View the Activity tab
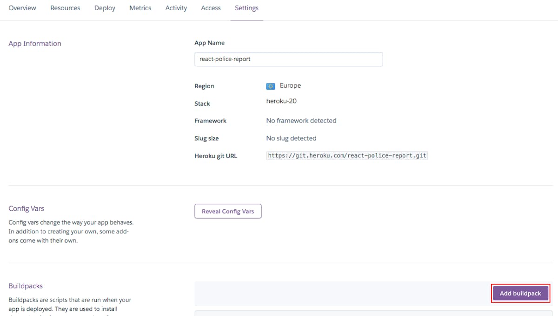558x316 pixels. click(x=176, y=8)
